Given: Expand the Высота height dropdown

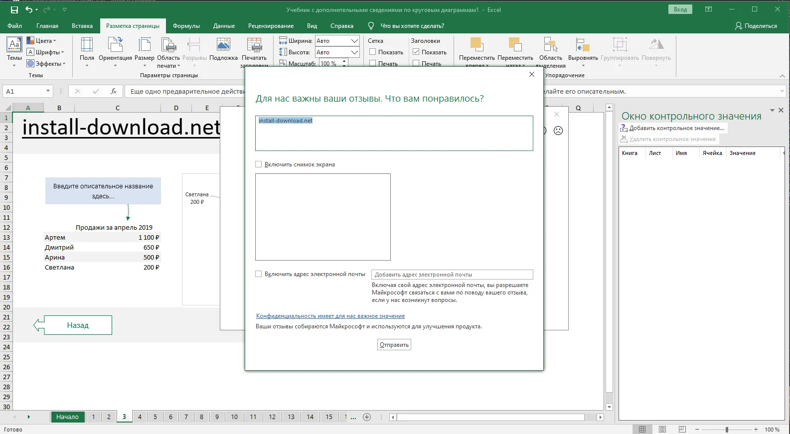Looking at the screenshot, I should 354,52.
